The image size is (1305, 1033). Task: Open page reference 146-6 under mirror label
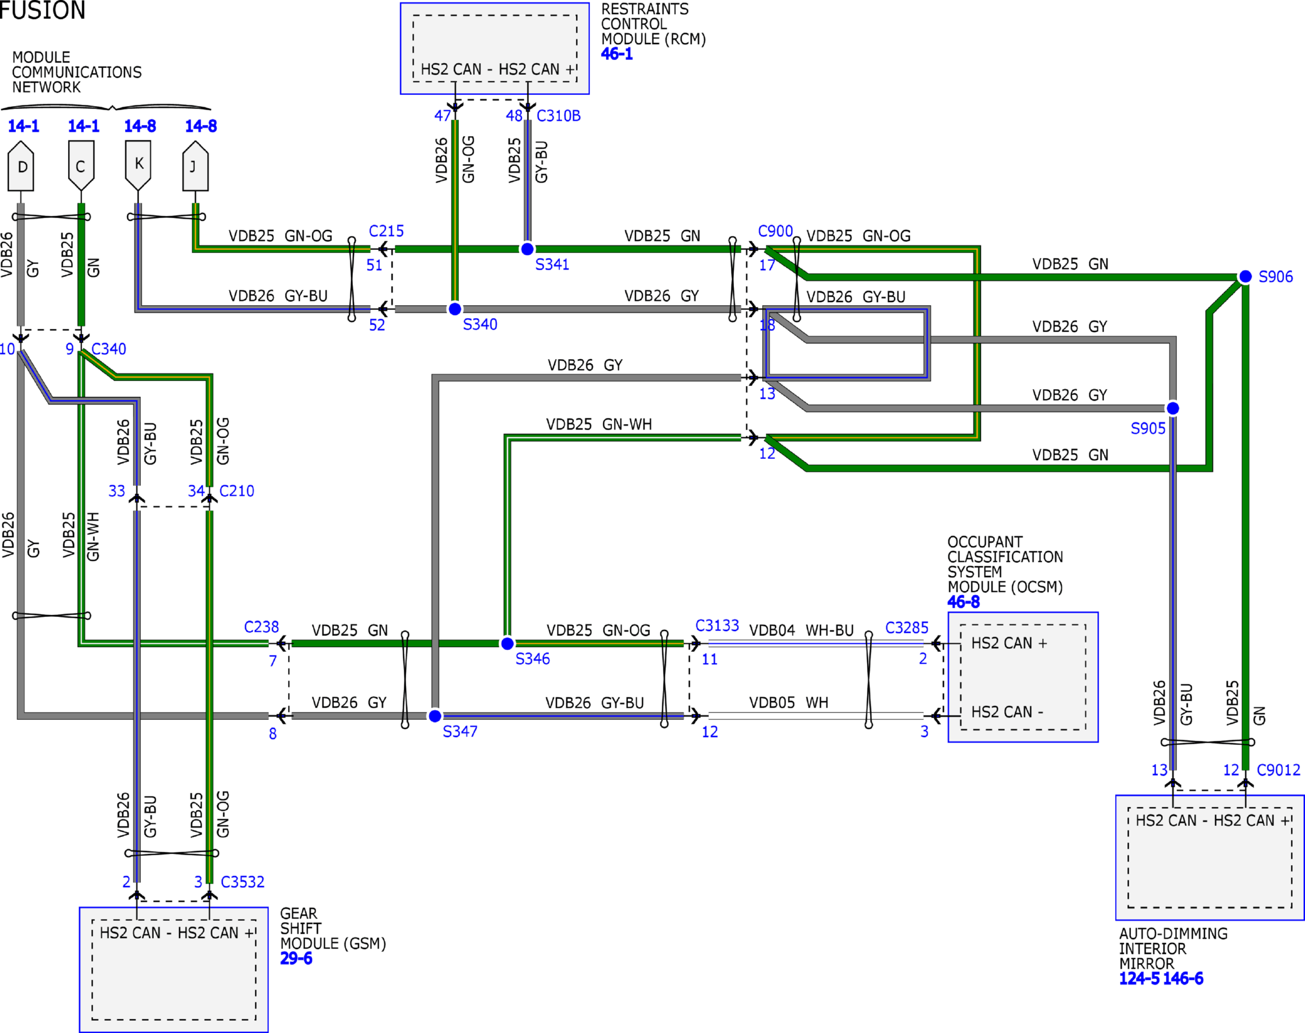coord(1183,979)
